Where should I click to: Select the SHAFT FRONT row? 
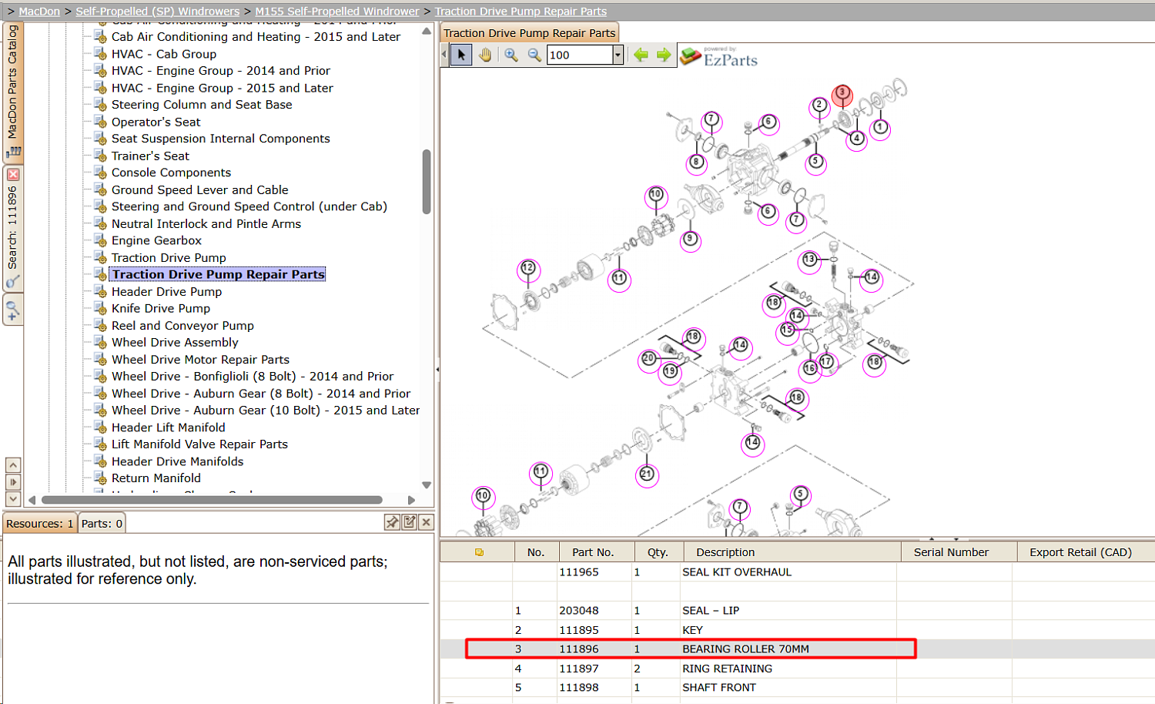[x=797, y=688]
